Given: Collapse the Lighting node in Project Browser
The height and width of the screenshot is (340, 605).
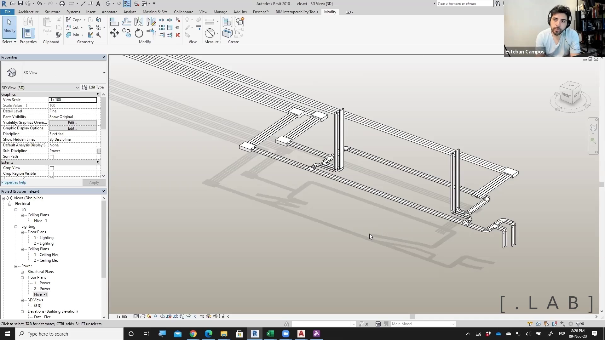Looking at the screenshot, I should point(16,227).
